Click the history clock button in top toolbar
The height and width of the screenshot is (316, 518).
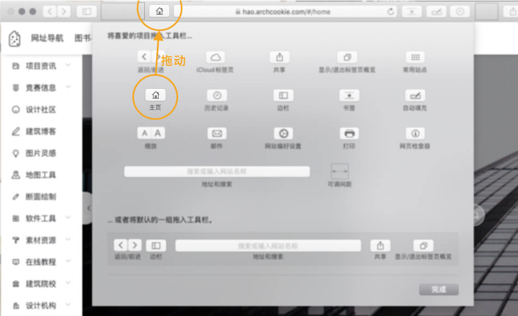point(460,12)
